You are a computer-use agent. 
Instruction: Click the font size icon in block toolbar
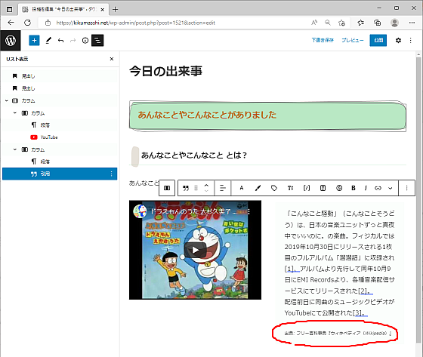[290, 188]
